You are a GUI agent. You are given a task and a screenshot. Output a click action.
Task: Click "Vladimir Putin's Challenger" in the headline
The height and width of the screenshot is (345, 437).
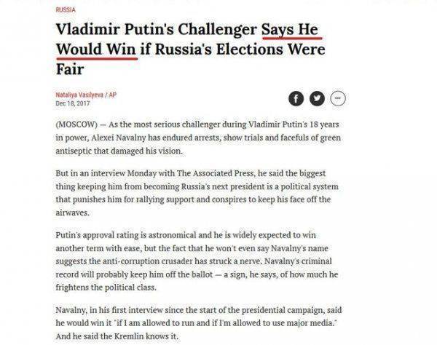click(x=156, y=31)
